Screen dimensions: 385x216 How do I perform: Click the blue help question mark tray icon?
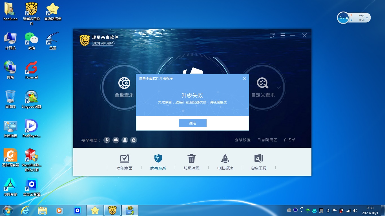pyautogui.click(x=295, y=210)
